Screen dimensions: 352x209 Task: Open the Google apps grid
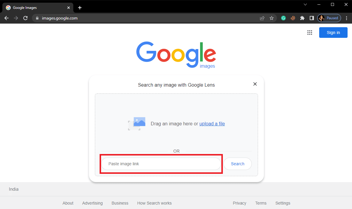(310, 33)
